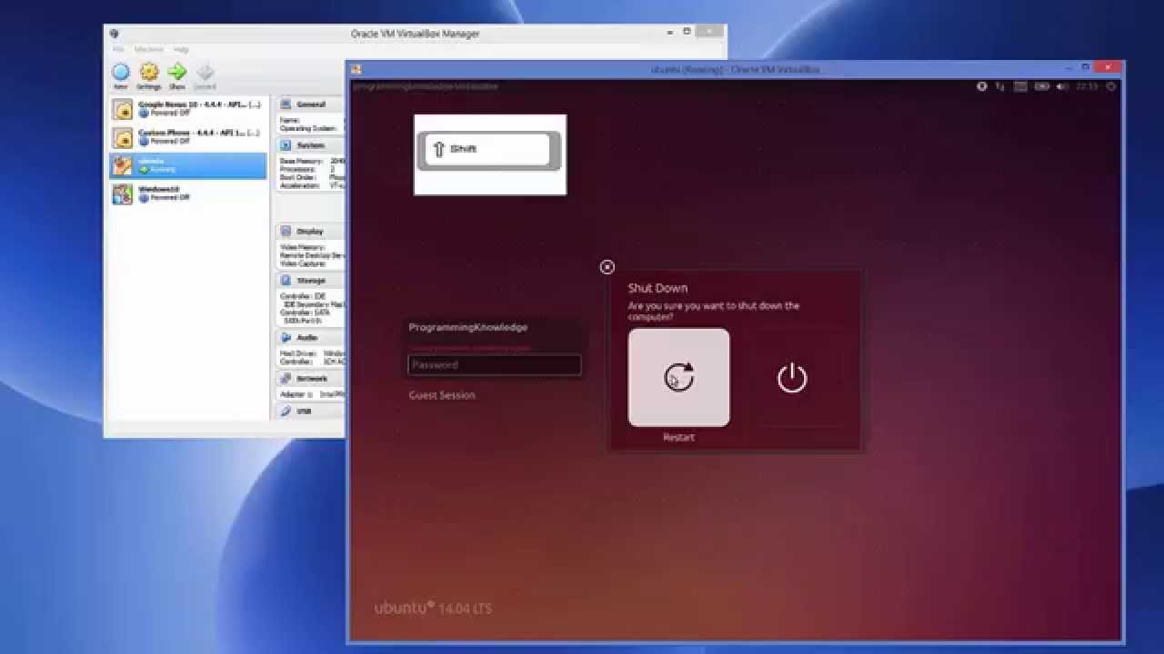Open the battery indicator in Ubuntu top panel
The height and width of the screenshot is (654, 1164).
[x=1042, y=86]
